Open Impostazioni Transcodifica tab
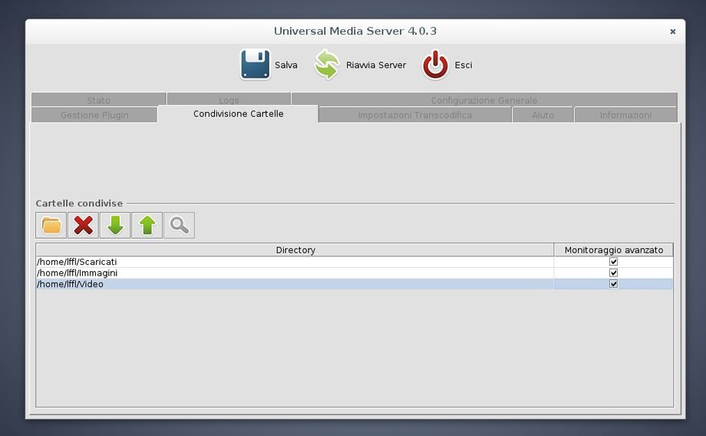 pyautogui.click(x=414, y=115)
